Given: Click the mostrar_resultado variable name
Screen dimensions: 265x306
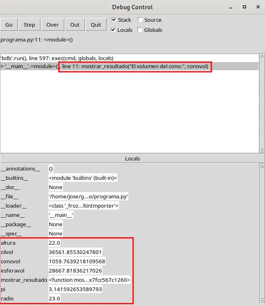Looking at the screenshot, I should pos(24,280).
